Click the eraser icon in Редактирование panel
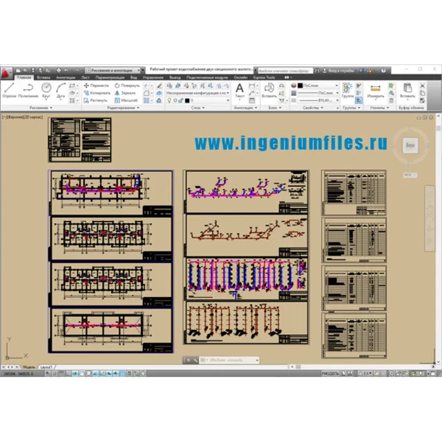This screenshot has height=442, width=442. pyautogui.click(x=160, y=86)
